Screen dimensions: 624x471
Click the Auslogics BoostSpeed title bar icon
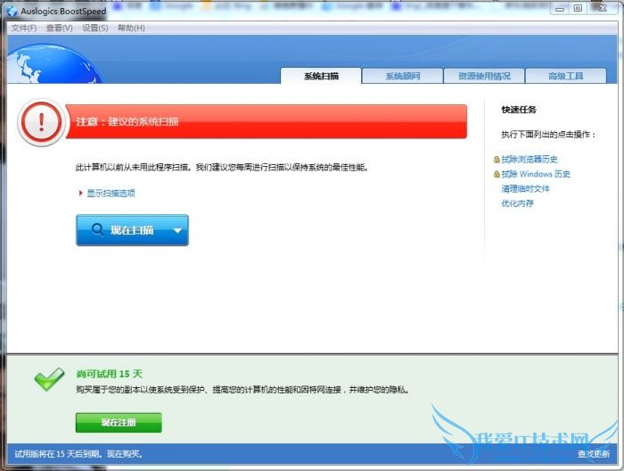pyautogui.click(x=12, y=8)
